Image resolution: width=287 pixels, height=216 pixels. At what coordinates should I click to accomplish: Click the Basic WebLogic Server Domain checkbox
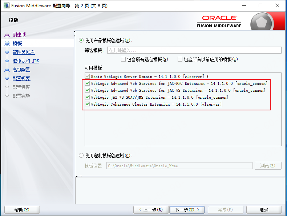(88, 76)
